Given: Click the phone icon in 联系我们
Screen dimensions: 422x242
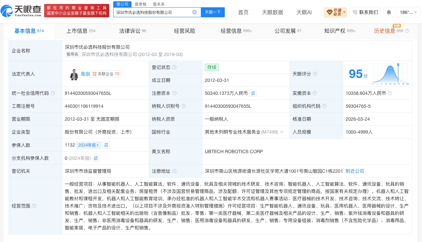Looking at the screenshot, I should (355, 12).
